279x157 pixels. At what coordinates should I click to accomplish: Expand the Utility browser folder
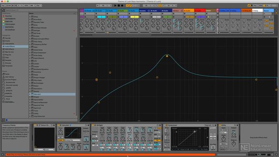point(30,113)
